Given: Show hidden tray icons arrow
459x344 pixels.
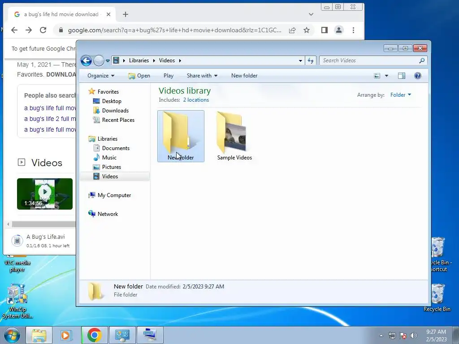Looking at the screenshot, I should click(381, 335).
